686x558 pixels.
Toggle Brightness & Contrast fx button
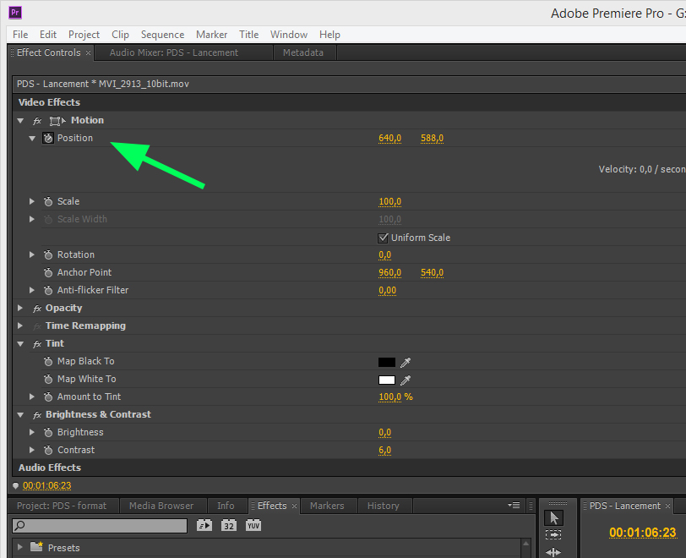[37, 415]
